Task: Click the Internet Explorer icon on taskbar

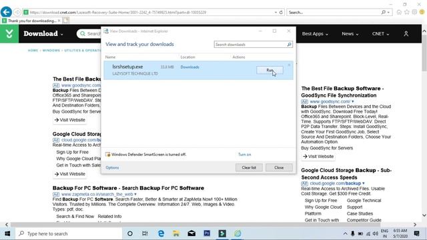Action: (238, 233)
